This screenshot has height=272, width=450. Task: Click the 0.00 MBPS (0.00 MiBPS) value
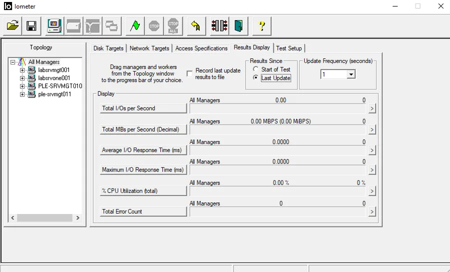tap(281, 121)
